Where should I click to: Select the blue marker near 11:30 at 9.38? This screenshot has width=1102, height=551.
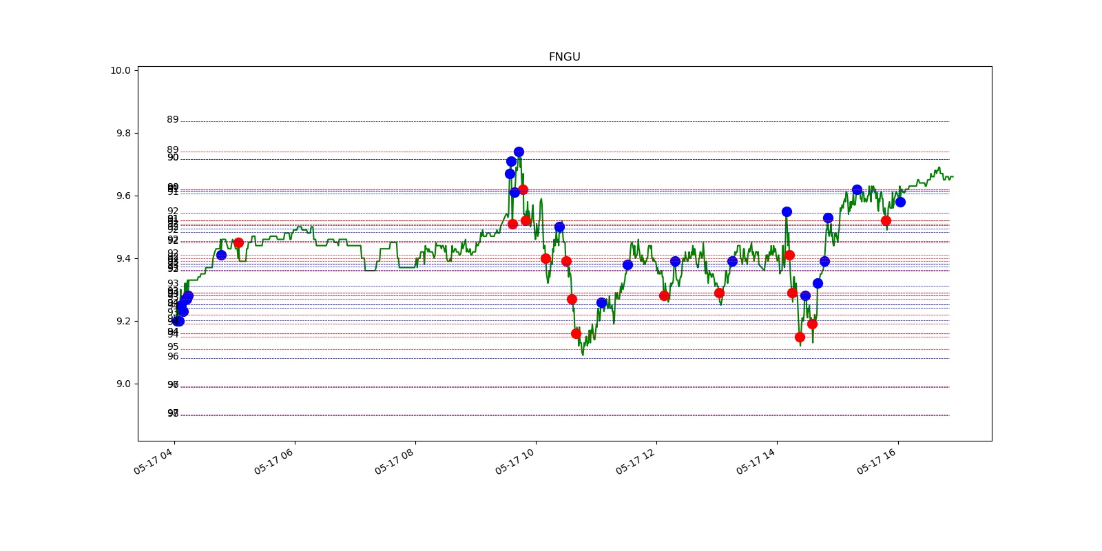(x=627, y=264)
